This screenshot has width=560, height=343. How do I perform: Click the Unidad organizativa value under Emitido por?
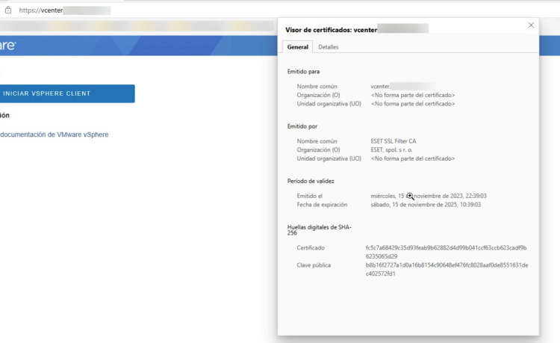click(x=413, y=158)
